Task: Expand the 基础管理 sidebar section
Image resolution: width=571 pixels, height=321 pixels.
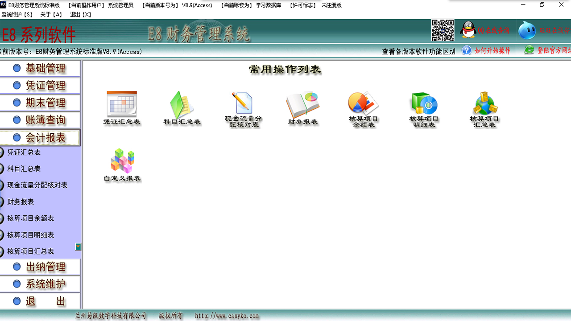Action: pyautogui.click(x=40, y=68)
